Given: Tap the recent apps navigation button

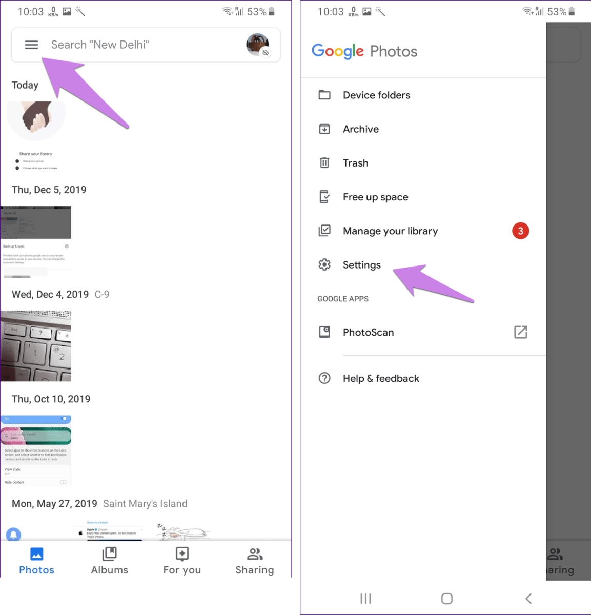Looking at the screenshot, I should tap(365, 599).
